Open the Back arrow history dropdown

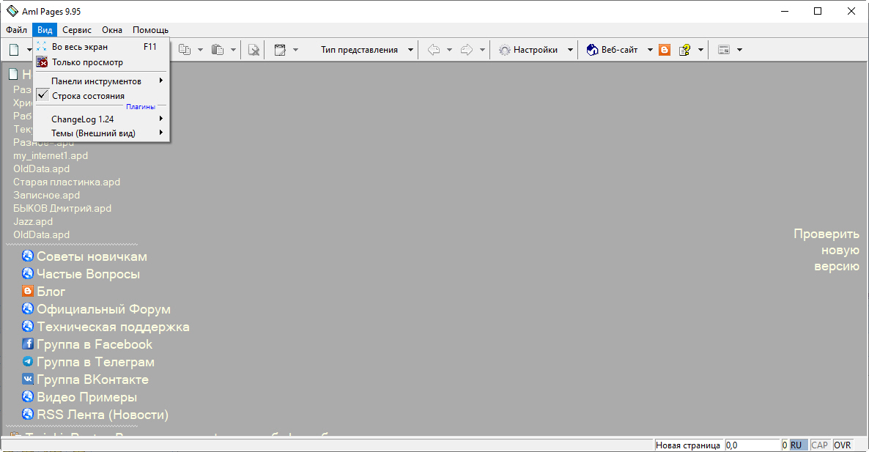coord(449,50)
